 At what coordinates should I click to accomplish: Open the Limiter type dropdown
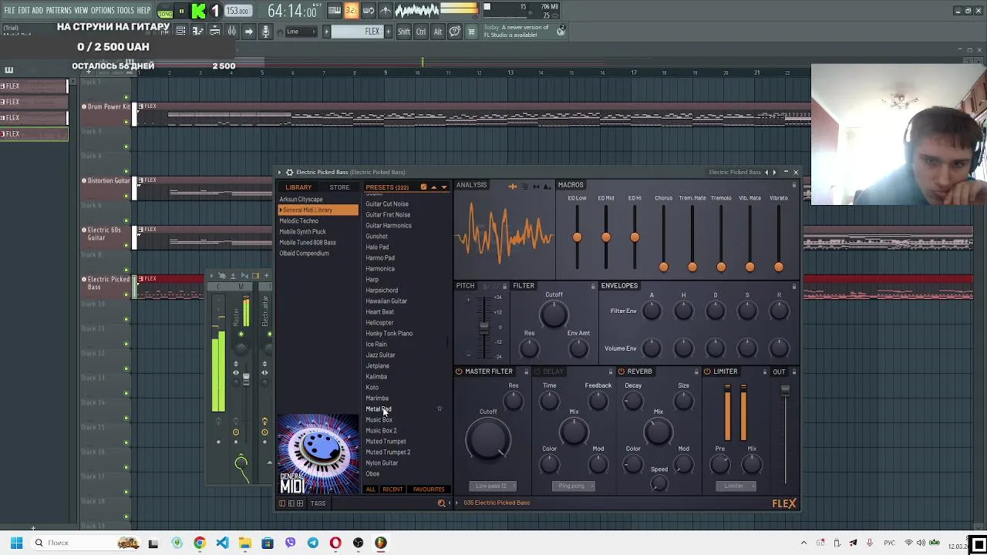(736, 486)
